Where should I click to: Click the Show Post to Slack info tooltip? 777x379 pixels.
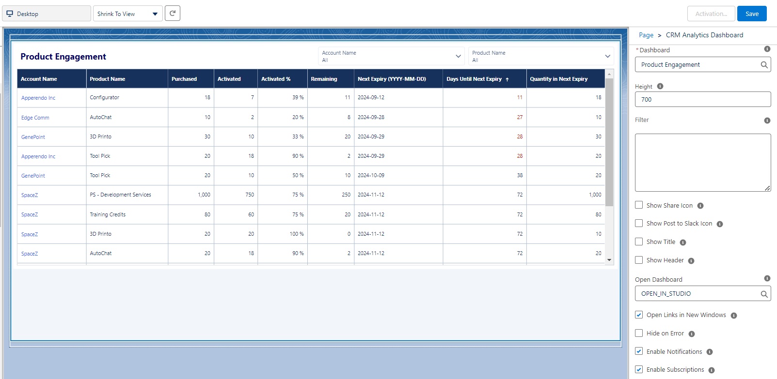[x=719, y=224]
